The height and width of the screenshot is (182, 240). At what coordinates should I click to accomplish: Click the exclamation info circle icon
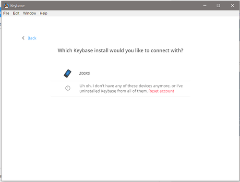68,88
